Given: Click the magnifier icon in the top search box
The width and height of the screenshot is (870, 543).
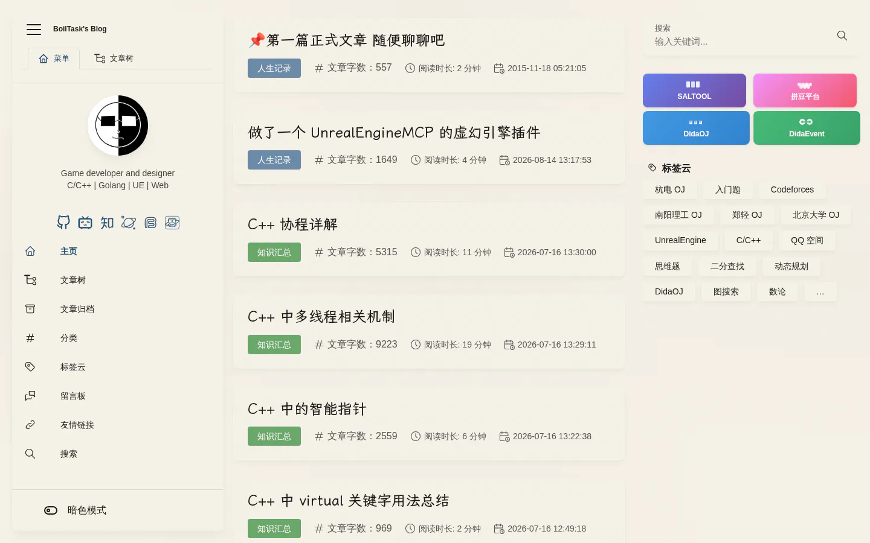Looking at the screenshot, I should click(842, 36).
